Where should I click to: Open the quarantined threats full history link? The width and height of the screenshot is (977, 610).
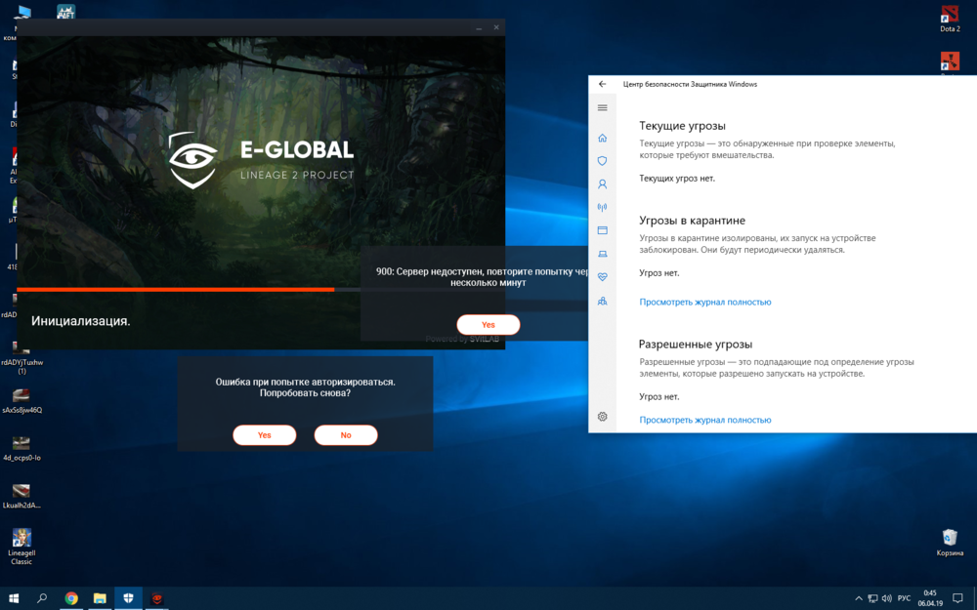[x=704, y=303]
